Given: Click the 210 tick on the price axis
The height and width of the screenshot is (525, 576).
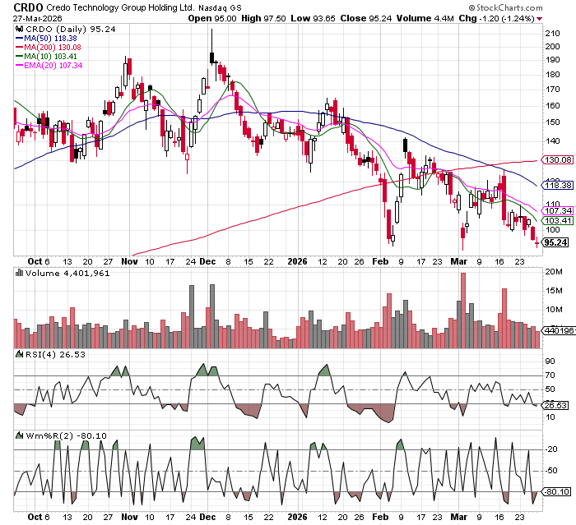Looking at the screenshot, I should tap(552, 34).
